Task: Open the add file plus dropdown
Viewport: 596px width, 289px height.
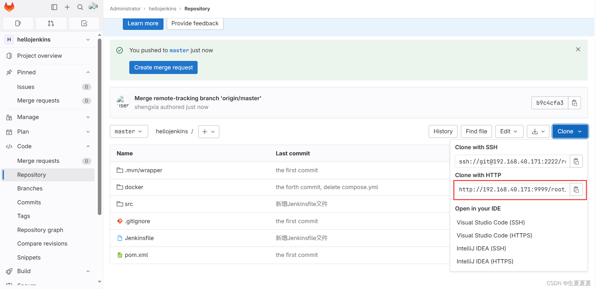Action: point(209,132)
